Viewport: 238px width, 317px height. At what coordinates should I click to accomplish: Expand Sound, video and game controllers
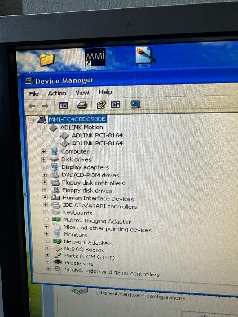pos(48,269)
